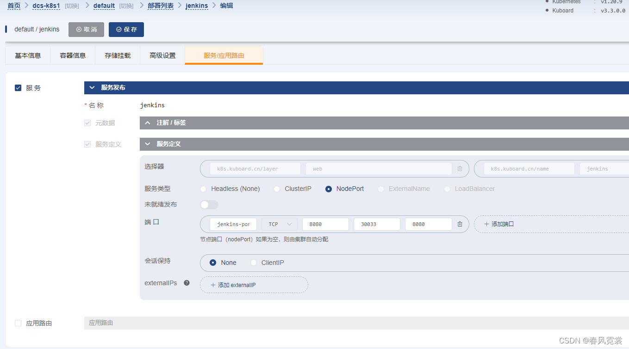Collapse the 服务定义 section header
The width and height of the screenshot is (629, 349).
coord(384,144)
